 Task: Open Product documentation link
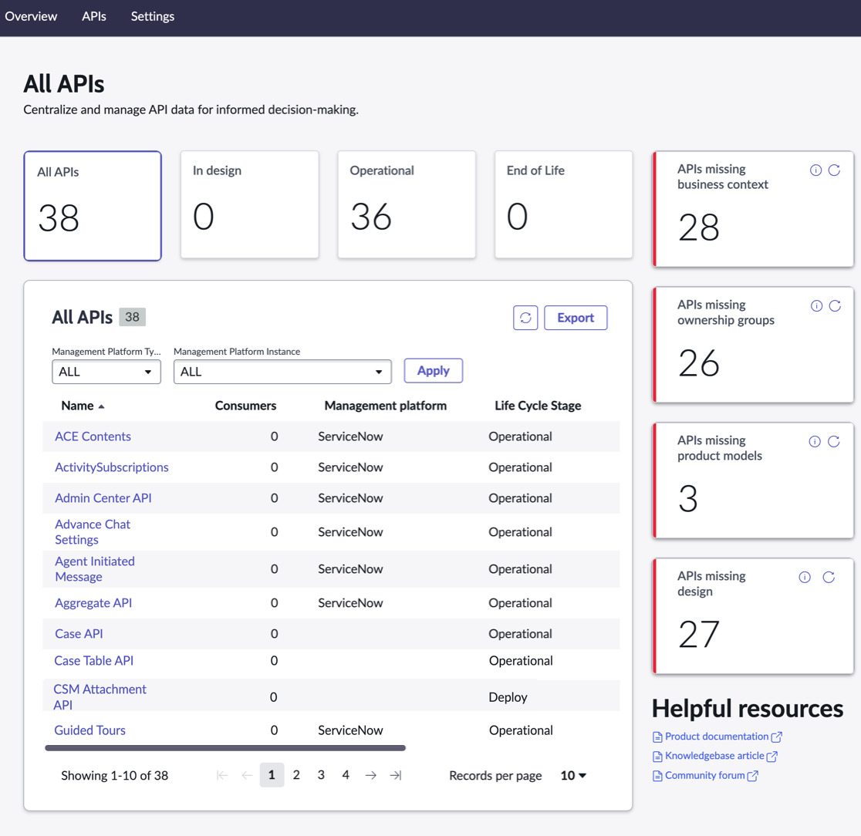click(717, 737)
